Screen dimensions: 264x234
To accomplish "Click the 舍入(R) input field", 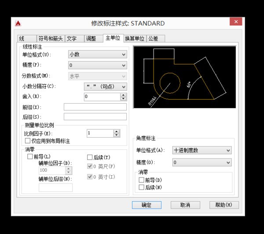I will pos(102,97).
